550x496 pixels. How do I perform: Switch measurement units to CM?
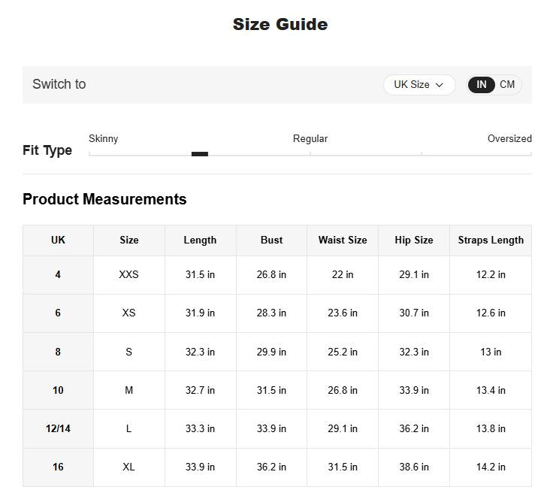[x=507, y=85]
